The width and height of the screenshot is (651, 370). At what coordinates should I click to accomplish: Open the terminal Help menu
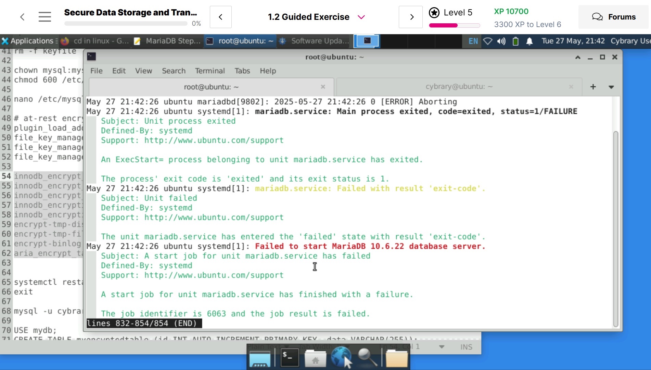click(x=268, y=71)
